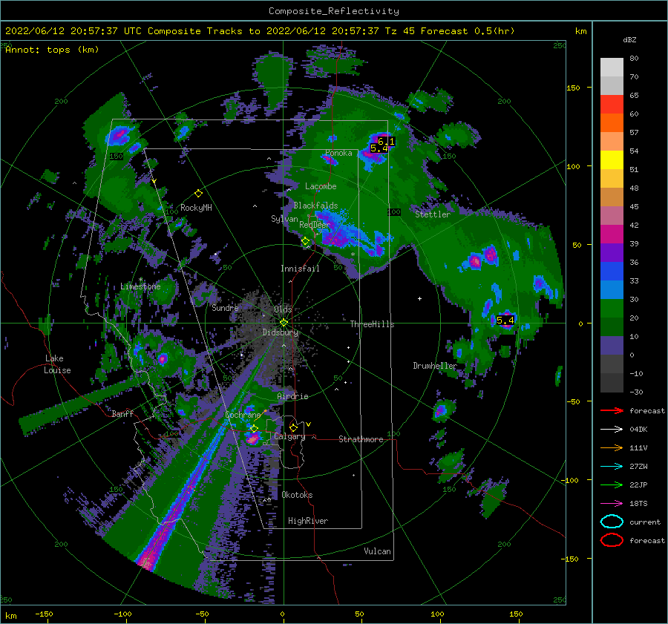Select the purple 39–36 dBZ swatch
Image resolution: width=668 pixels, height=624 pixels.
612,253
